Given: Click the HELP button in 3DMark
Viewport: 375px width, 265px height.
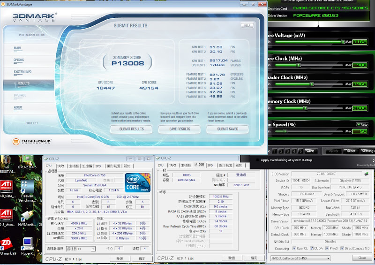Looking at the screenshot, I should pyautogui.click(x=247, y=25).
